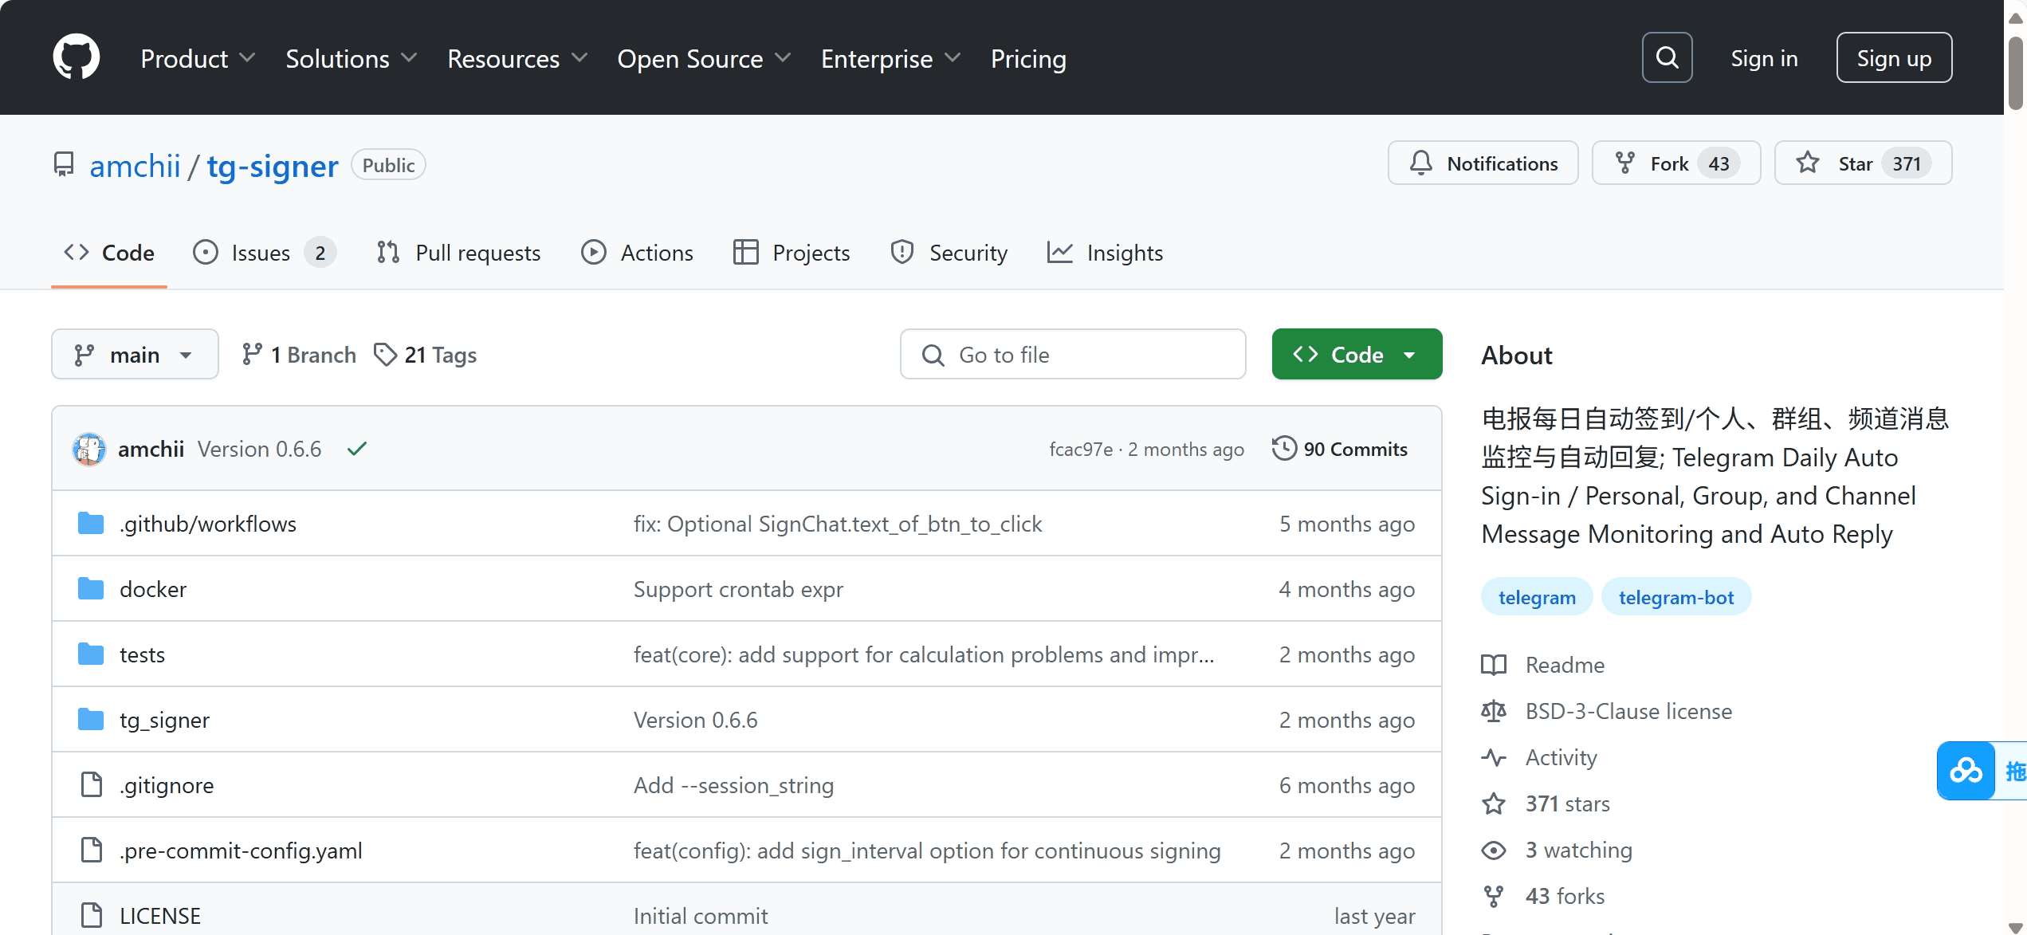The height and width of the screenshot is (935, 2027).
Task: Expand the Resources menu
Action: point(517,58)
